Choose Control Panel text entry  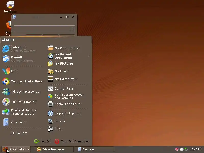[64, 88]
